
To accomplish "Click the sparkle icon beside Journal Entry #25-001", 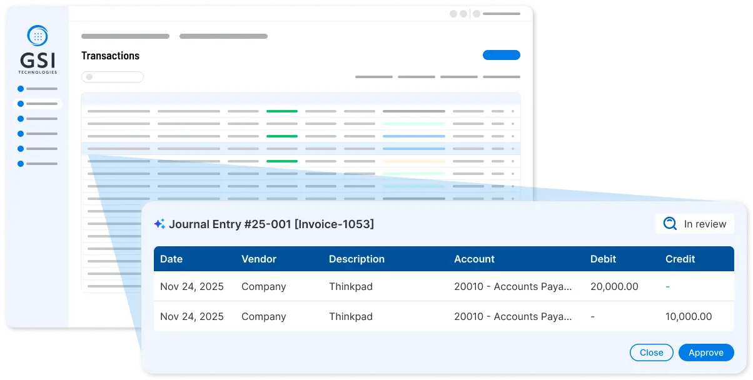I will tap(159, 223).
